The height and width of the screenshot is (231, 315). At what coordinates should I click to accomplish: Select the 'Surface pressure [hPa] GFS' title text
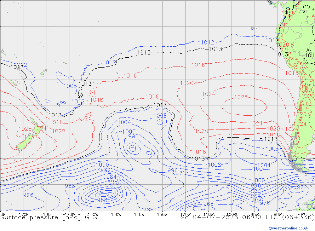tap(49, 217)
